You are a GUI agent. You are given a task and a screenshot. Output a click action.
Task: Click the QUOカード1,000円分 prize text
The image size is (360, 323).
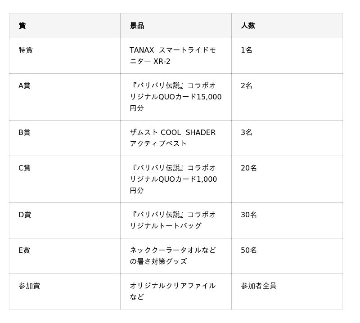click(174, 179)
